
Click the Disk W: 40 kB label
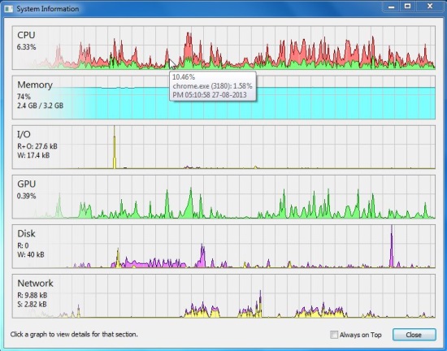(x=31, y=254)
